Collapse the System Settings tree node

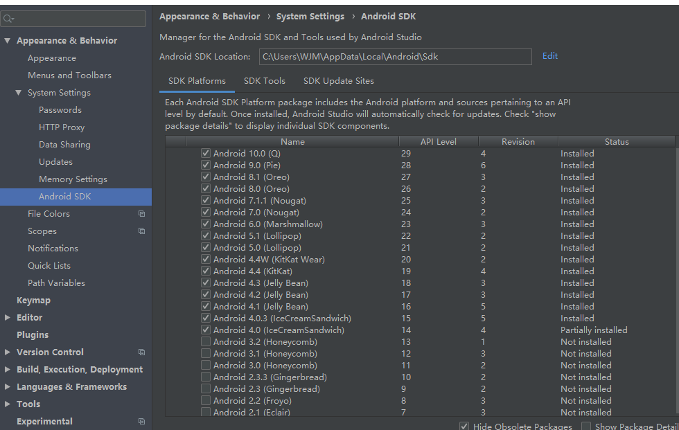18,93
